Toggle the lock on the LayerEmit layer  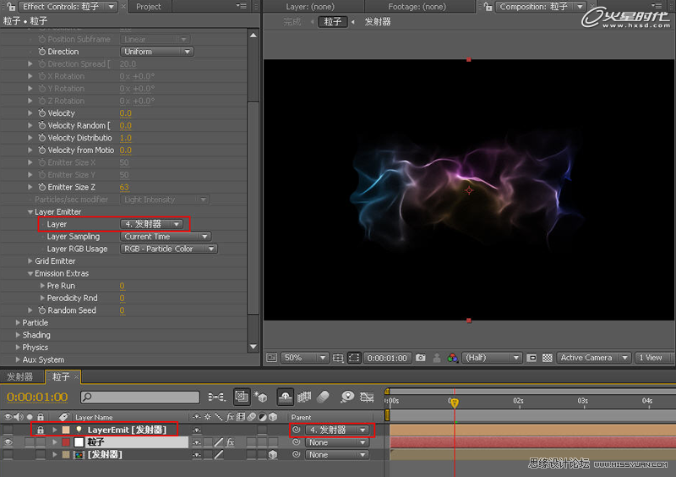41,430
